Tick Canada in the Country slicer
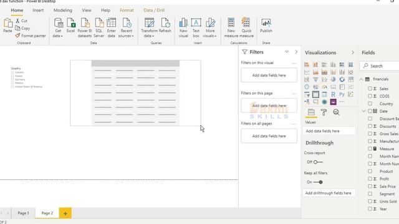Viewport: 399px width, 224px height. click(x=12, y=72)
